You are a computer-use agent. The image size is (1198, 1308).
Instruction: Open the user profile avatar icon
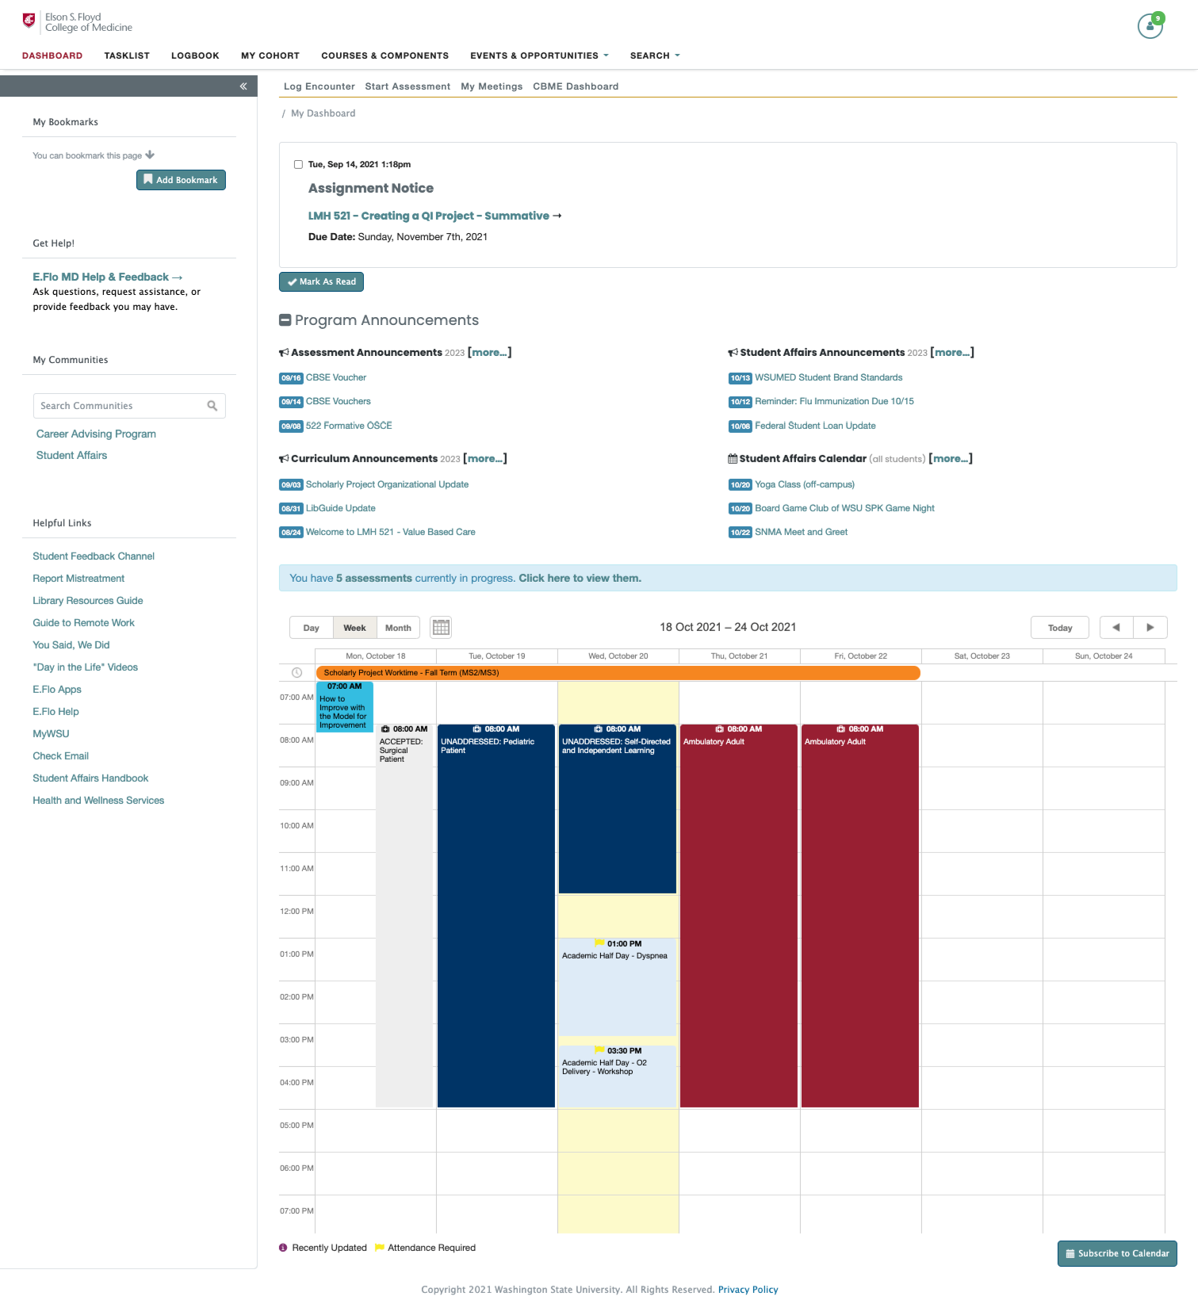point(1150,26)
